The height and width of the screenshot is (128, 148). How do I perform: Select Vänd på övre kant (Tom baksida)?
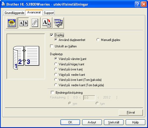click(x=56, y=80)
